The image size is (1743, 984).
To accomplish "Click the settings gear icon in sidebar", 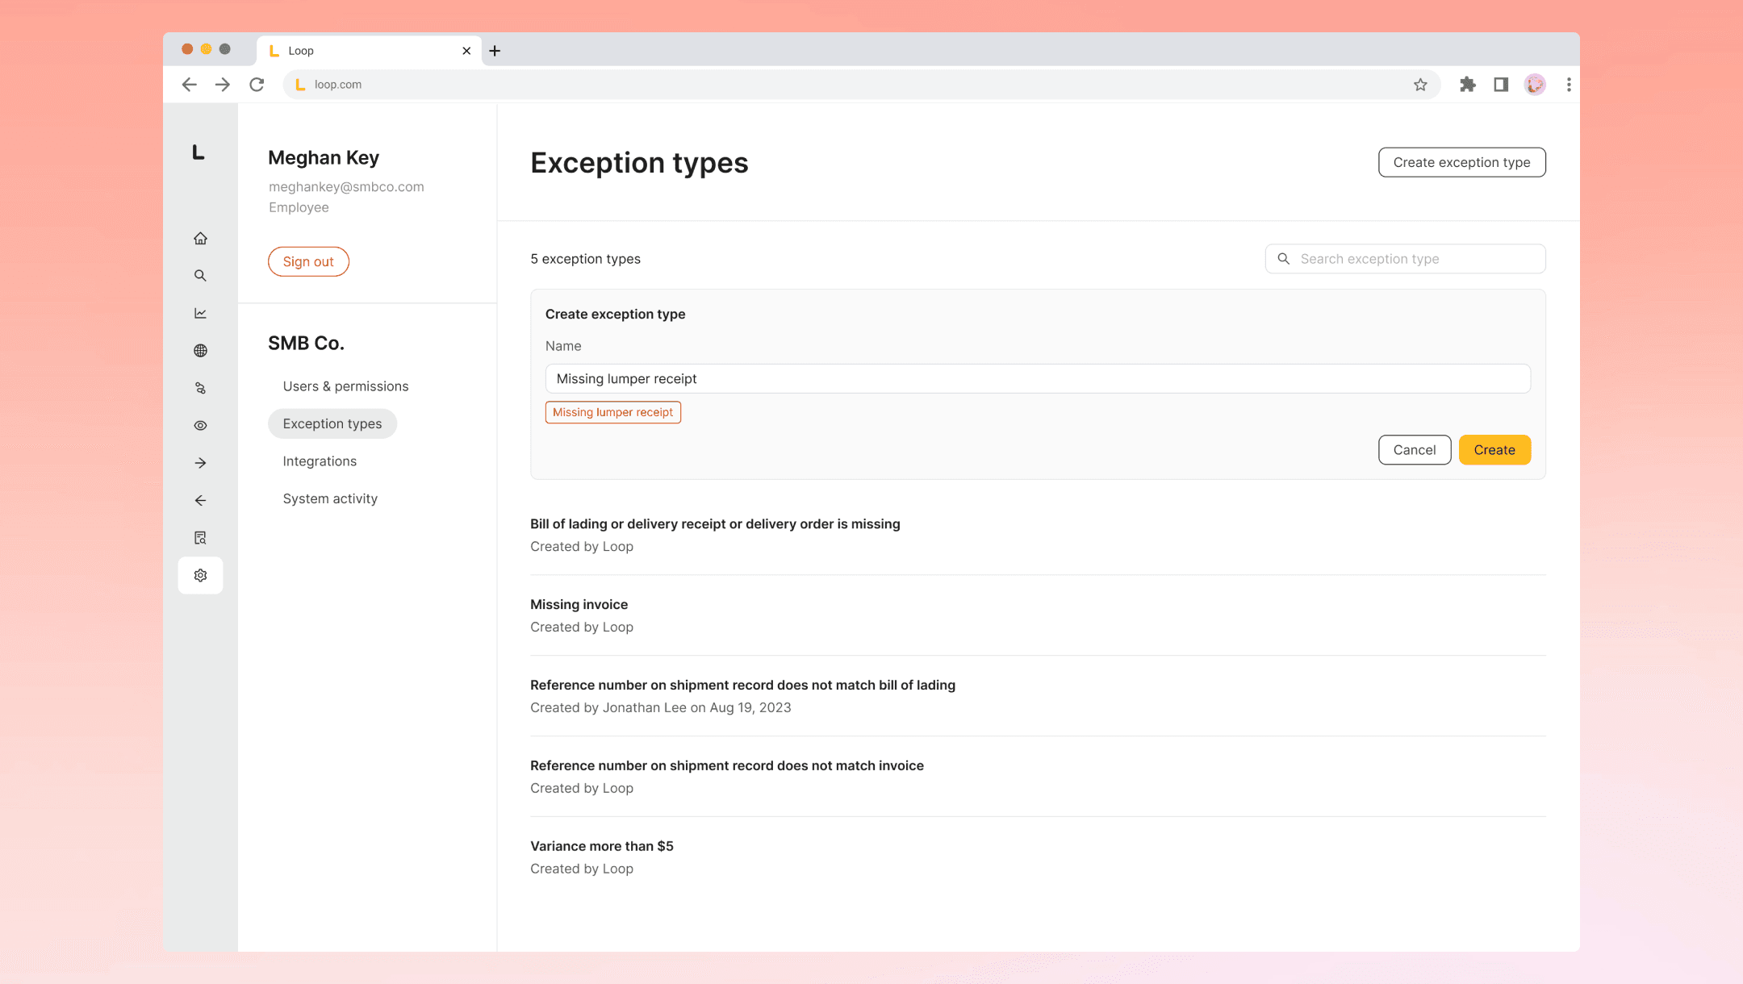I will click(x=200, y=575).
